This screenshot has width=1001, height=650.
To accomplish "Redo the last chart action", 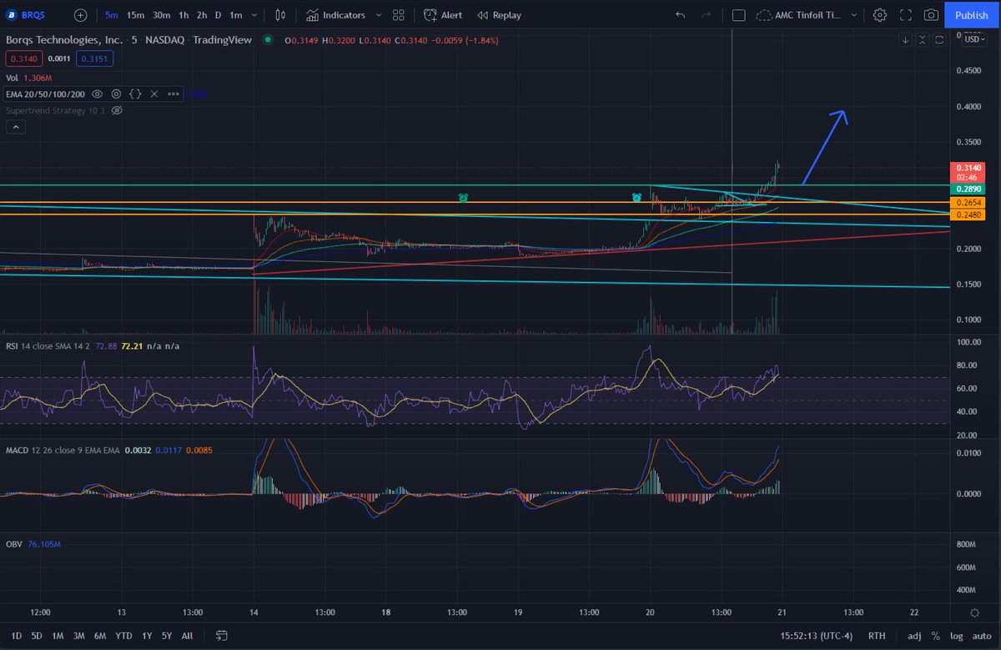I will coord(707,15).
